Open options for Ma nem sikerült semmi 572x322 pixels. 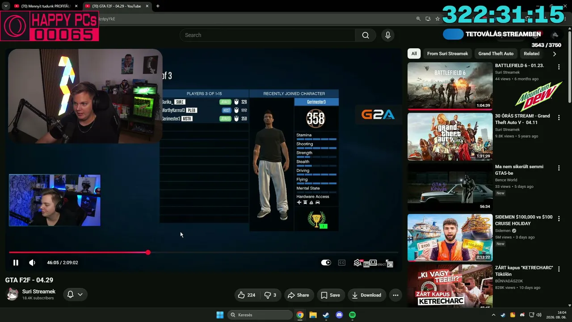(559, 168)
